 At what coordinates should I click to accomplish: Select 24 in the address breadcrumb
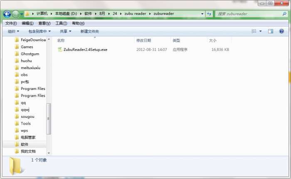115,14
